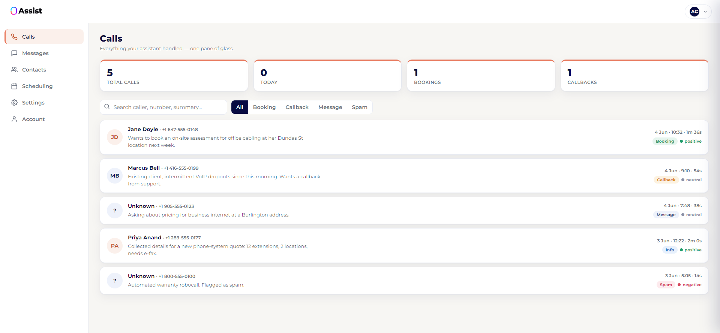Click Priya Anand's name
The width and height of the screenshot is (720, 333).
coord(144,237)
